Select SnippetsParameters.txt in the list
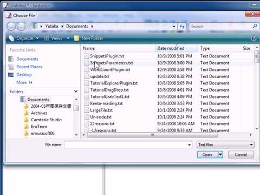The image size is (260, 195). (112, 63)
